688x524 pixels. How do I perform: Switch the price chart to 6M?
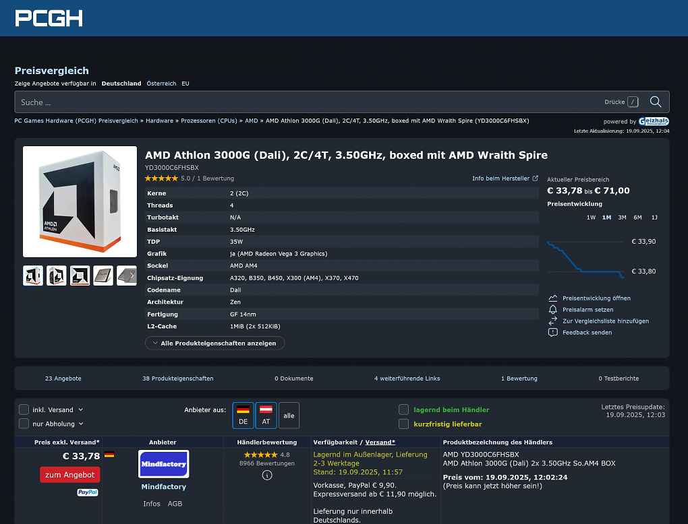pos(637,218)
